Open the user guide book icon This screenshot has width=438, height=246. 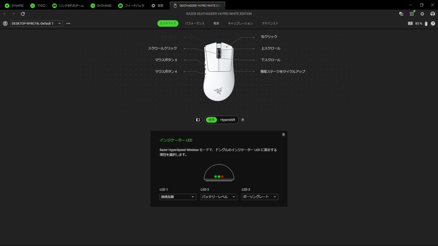pos(410,24)
